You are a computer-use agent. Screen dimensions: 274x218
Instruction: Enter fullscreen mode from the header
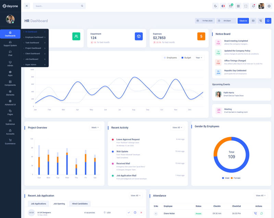click(246, 6)
